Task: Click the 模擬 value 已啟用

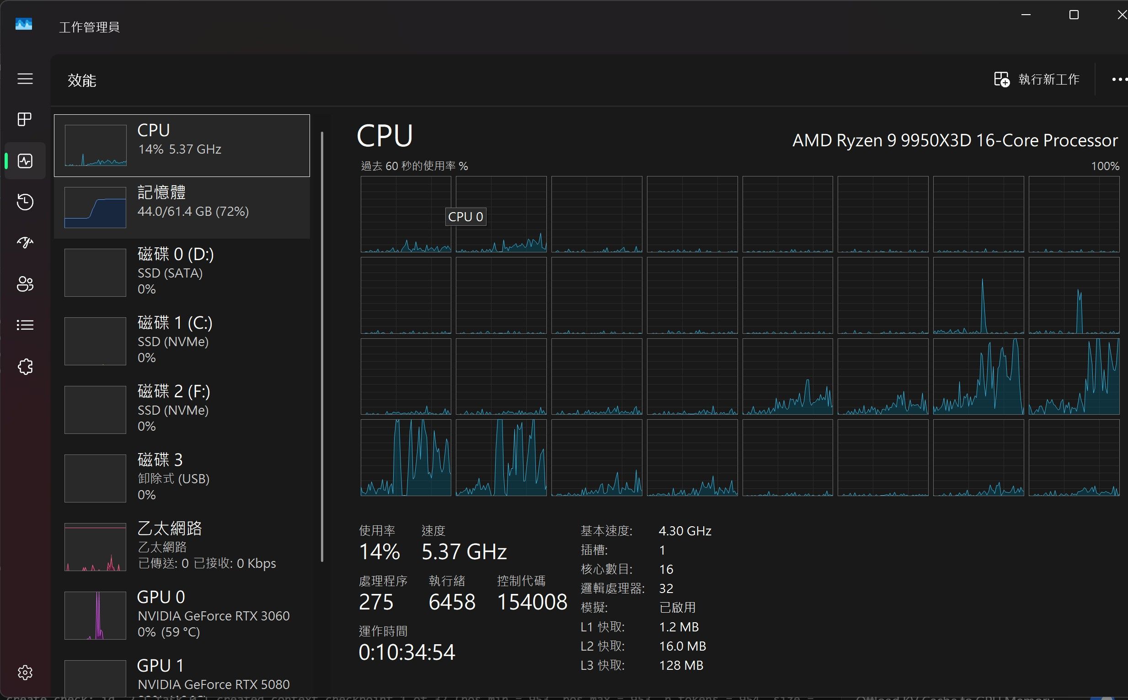Action: (678, 607)
